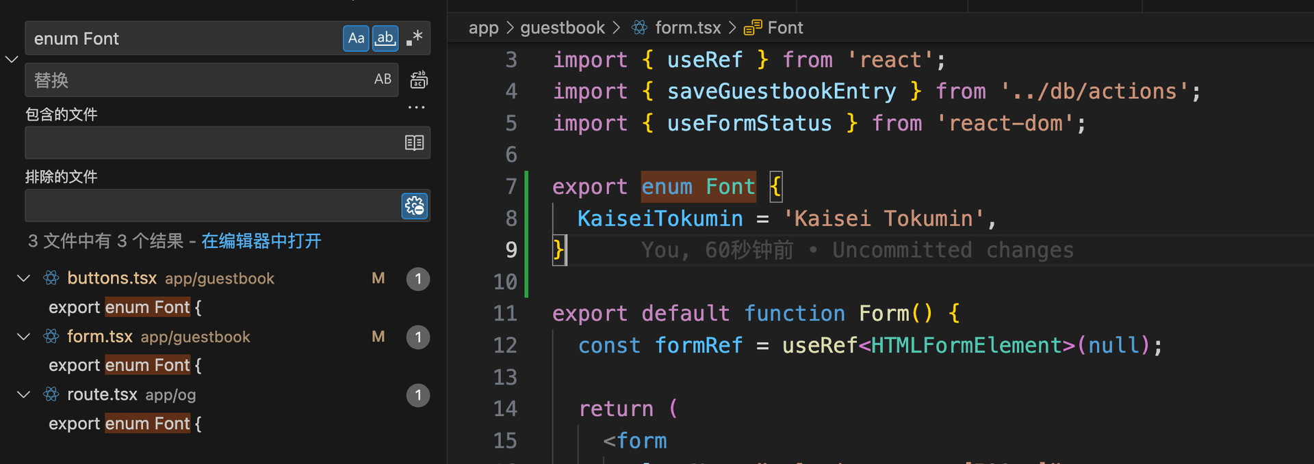Screen dimensions: 1314x464
Task: Click the Replace All icon
Action: point(418,80)
